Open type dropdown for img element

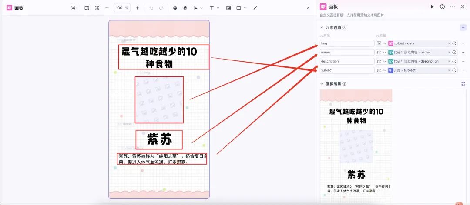382,43
